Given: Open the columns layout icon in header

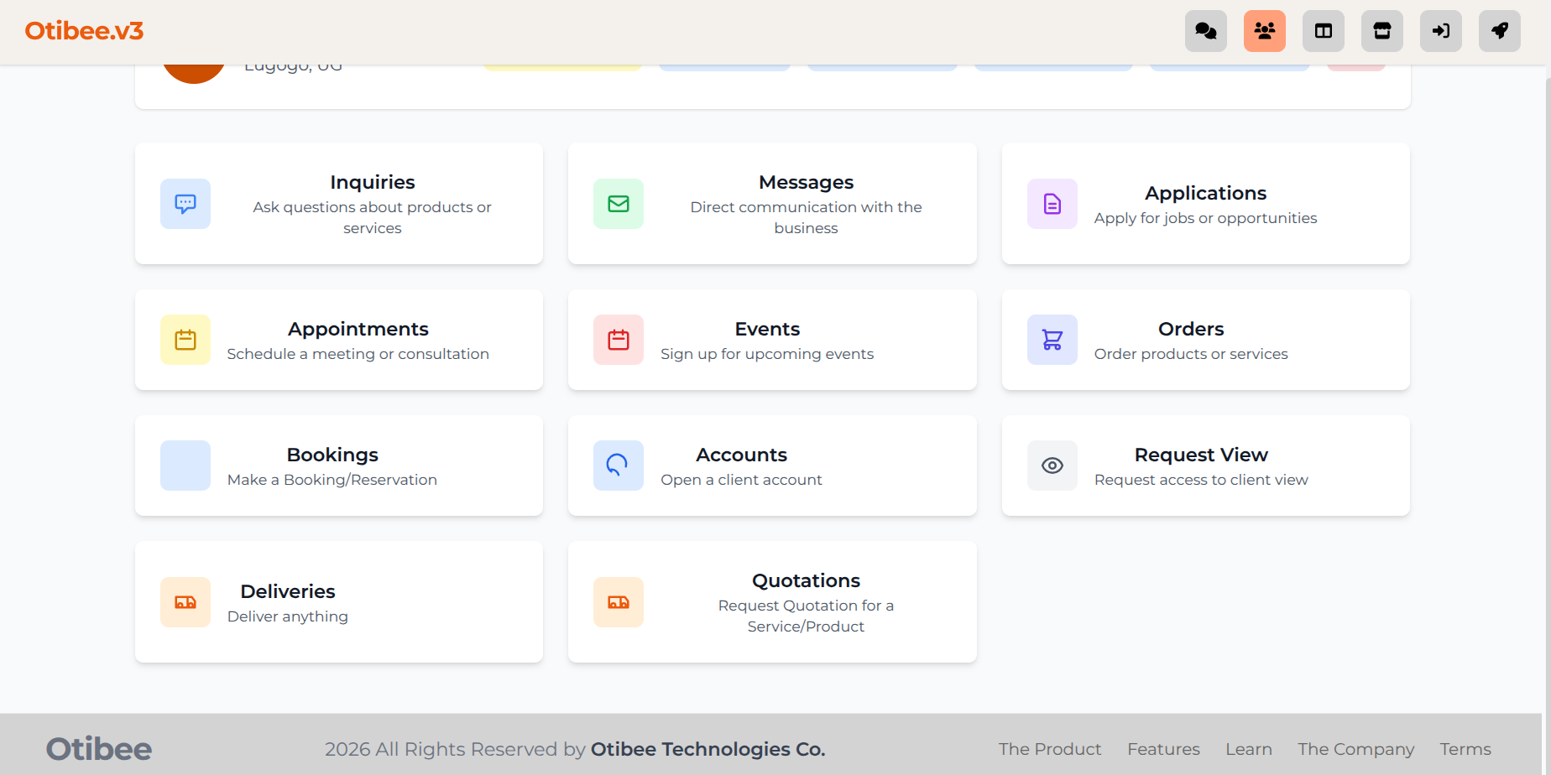Looking at the screenshot, I should point(1323,31).
